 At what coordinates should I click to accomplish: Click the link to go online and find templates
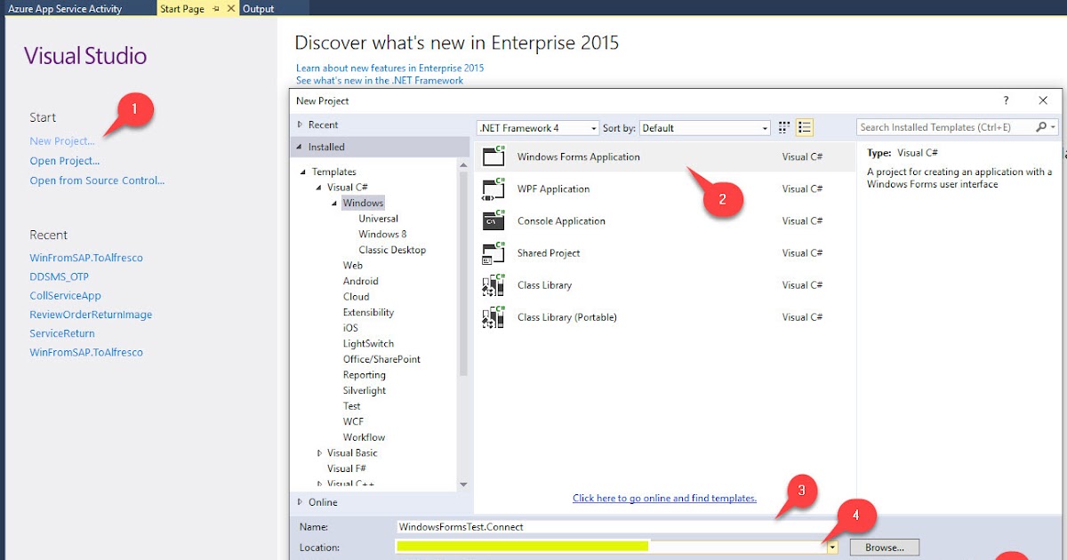click(x=664, y=498)
